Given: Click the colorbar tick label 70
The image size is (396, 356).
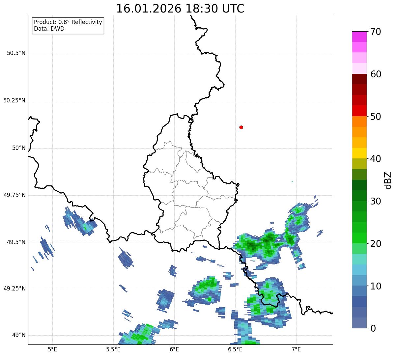Looking at the screenshot, I should (376, 32).
